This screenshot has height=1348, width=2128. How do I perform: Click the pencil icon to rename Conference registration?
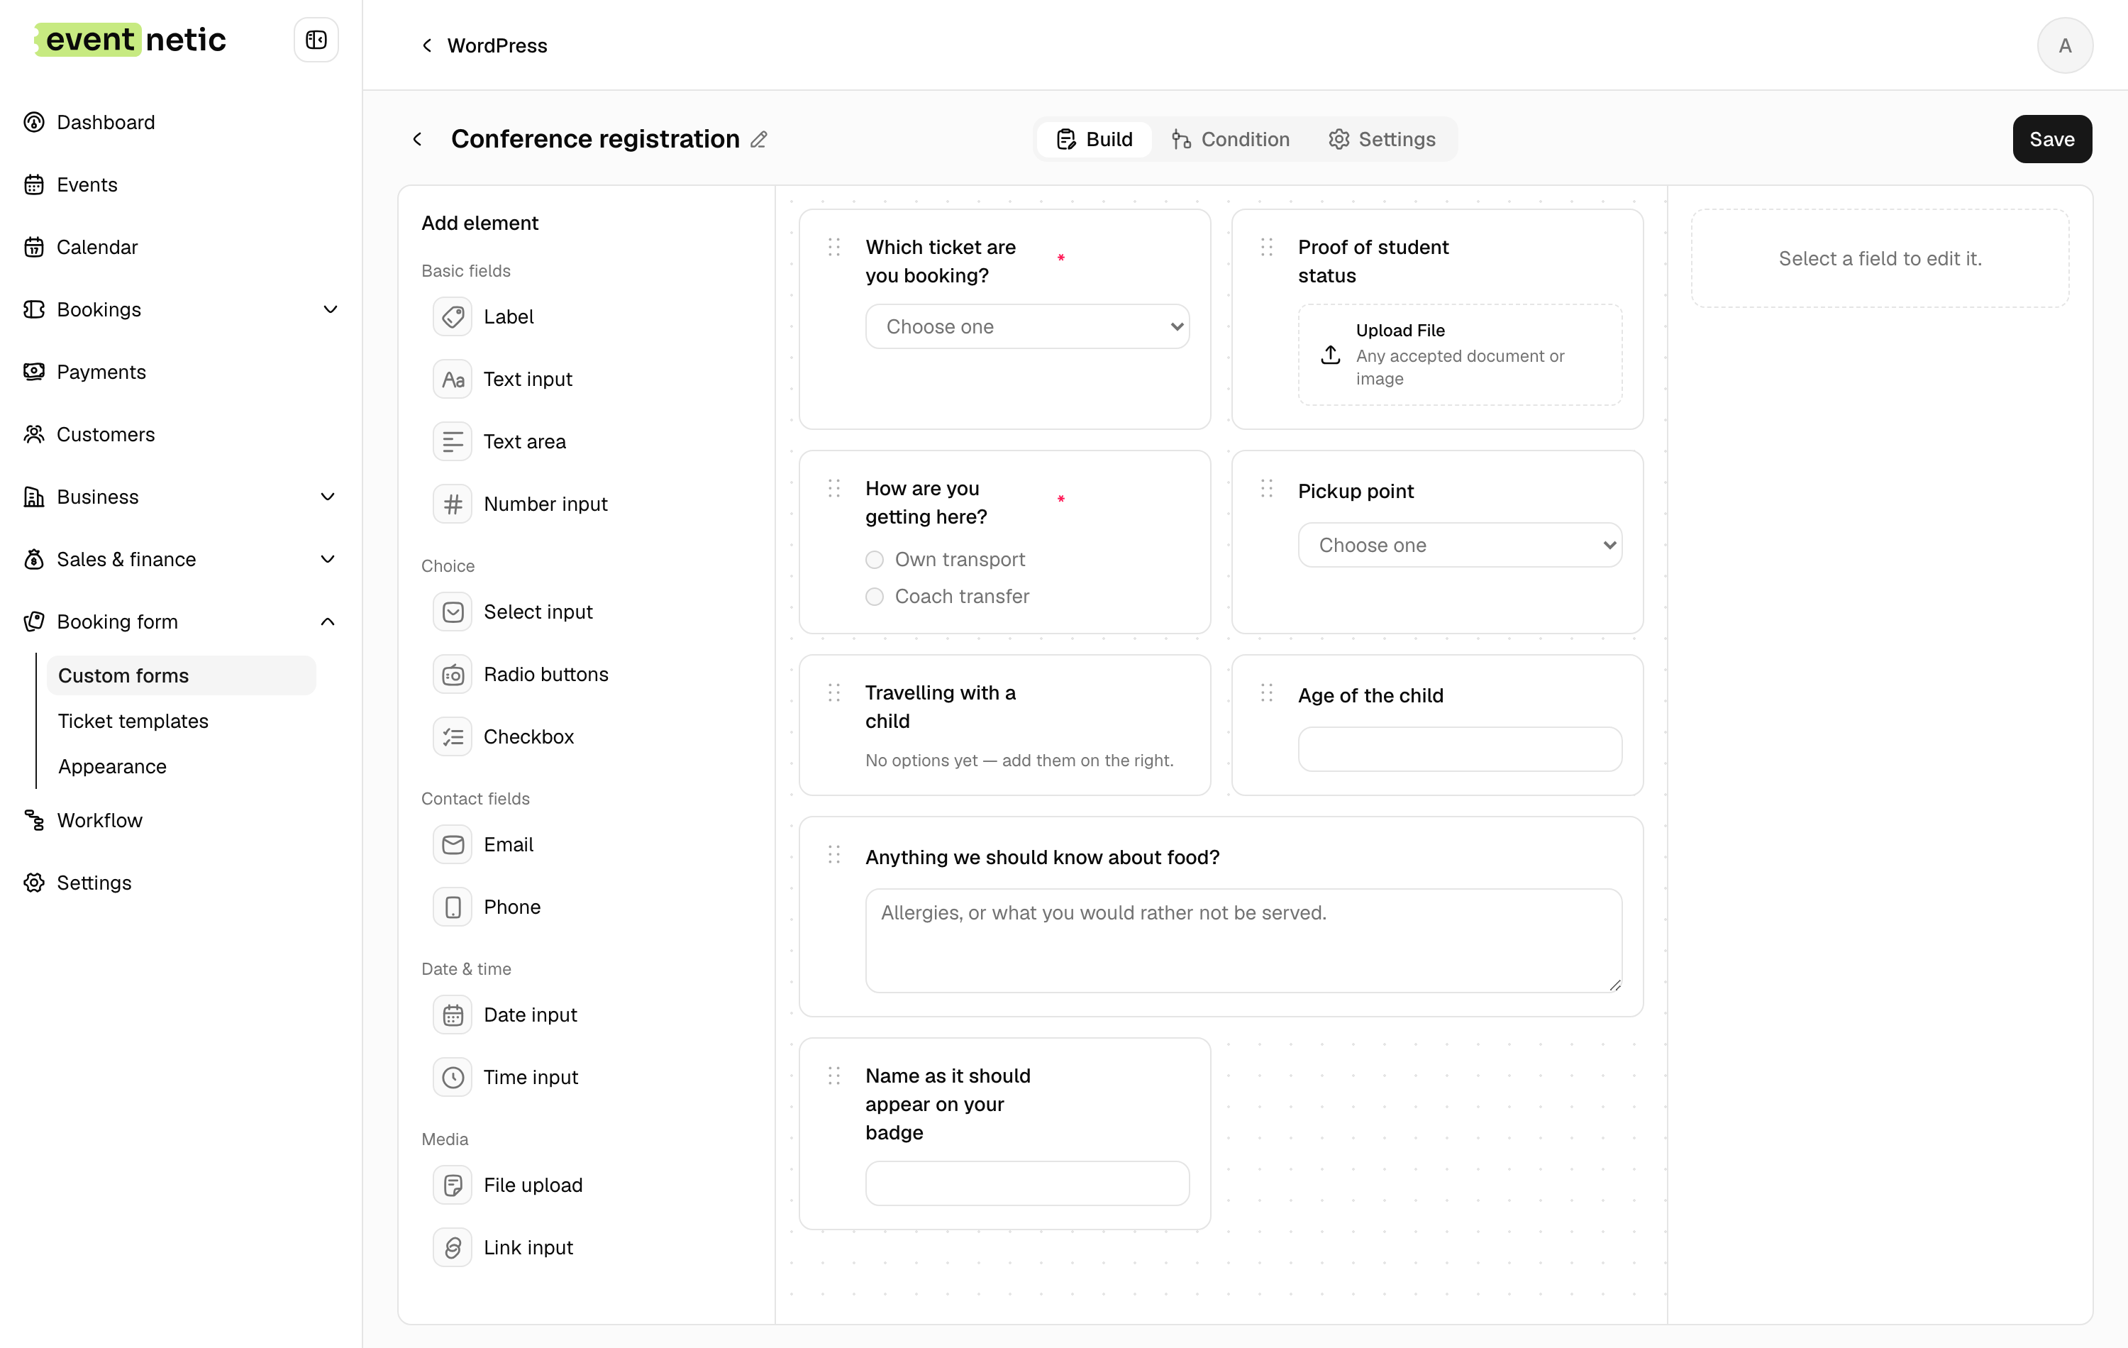(x=758, y=140)
